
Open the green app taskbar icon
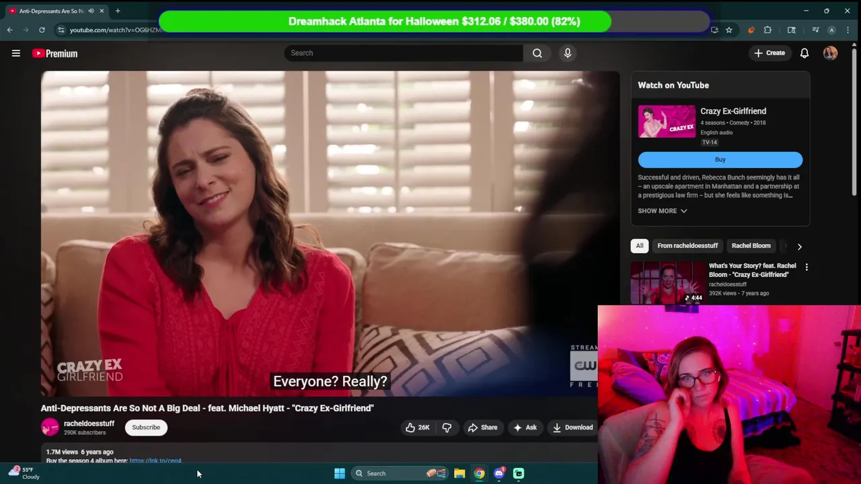[x=519, y=473]
